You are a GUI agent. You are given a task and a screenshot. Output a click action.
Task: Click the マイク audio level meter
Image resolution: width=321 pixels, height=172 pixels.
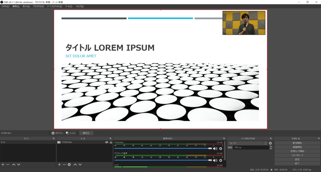[x=169, y=167]
